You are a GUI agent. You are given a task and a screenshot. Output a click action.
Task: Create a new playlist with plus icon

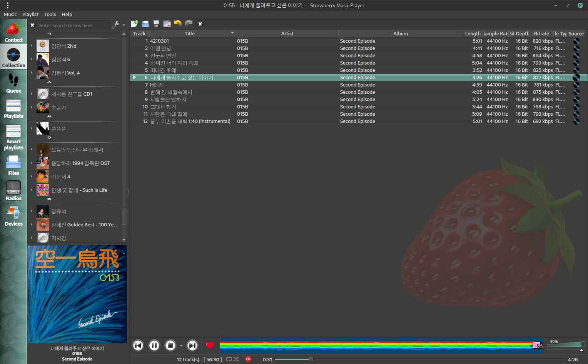(135, 24)
